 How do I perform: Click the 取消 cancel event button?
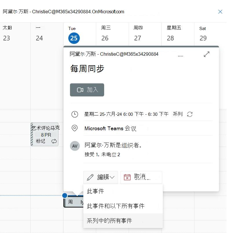[x=141, y=177]
